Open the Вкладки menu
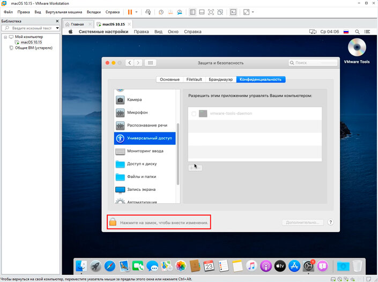378x282 pixels. pyautogui.click(x=93, y=12)
